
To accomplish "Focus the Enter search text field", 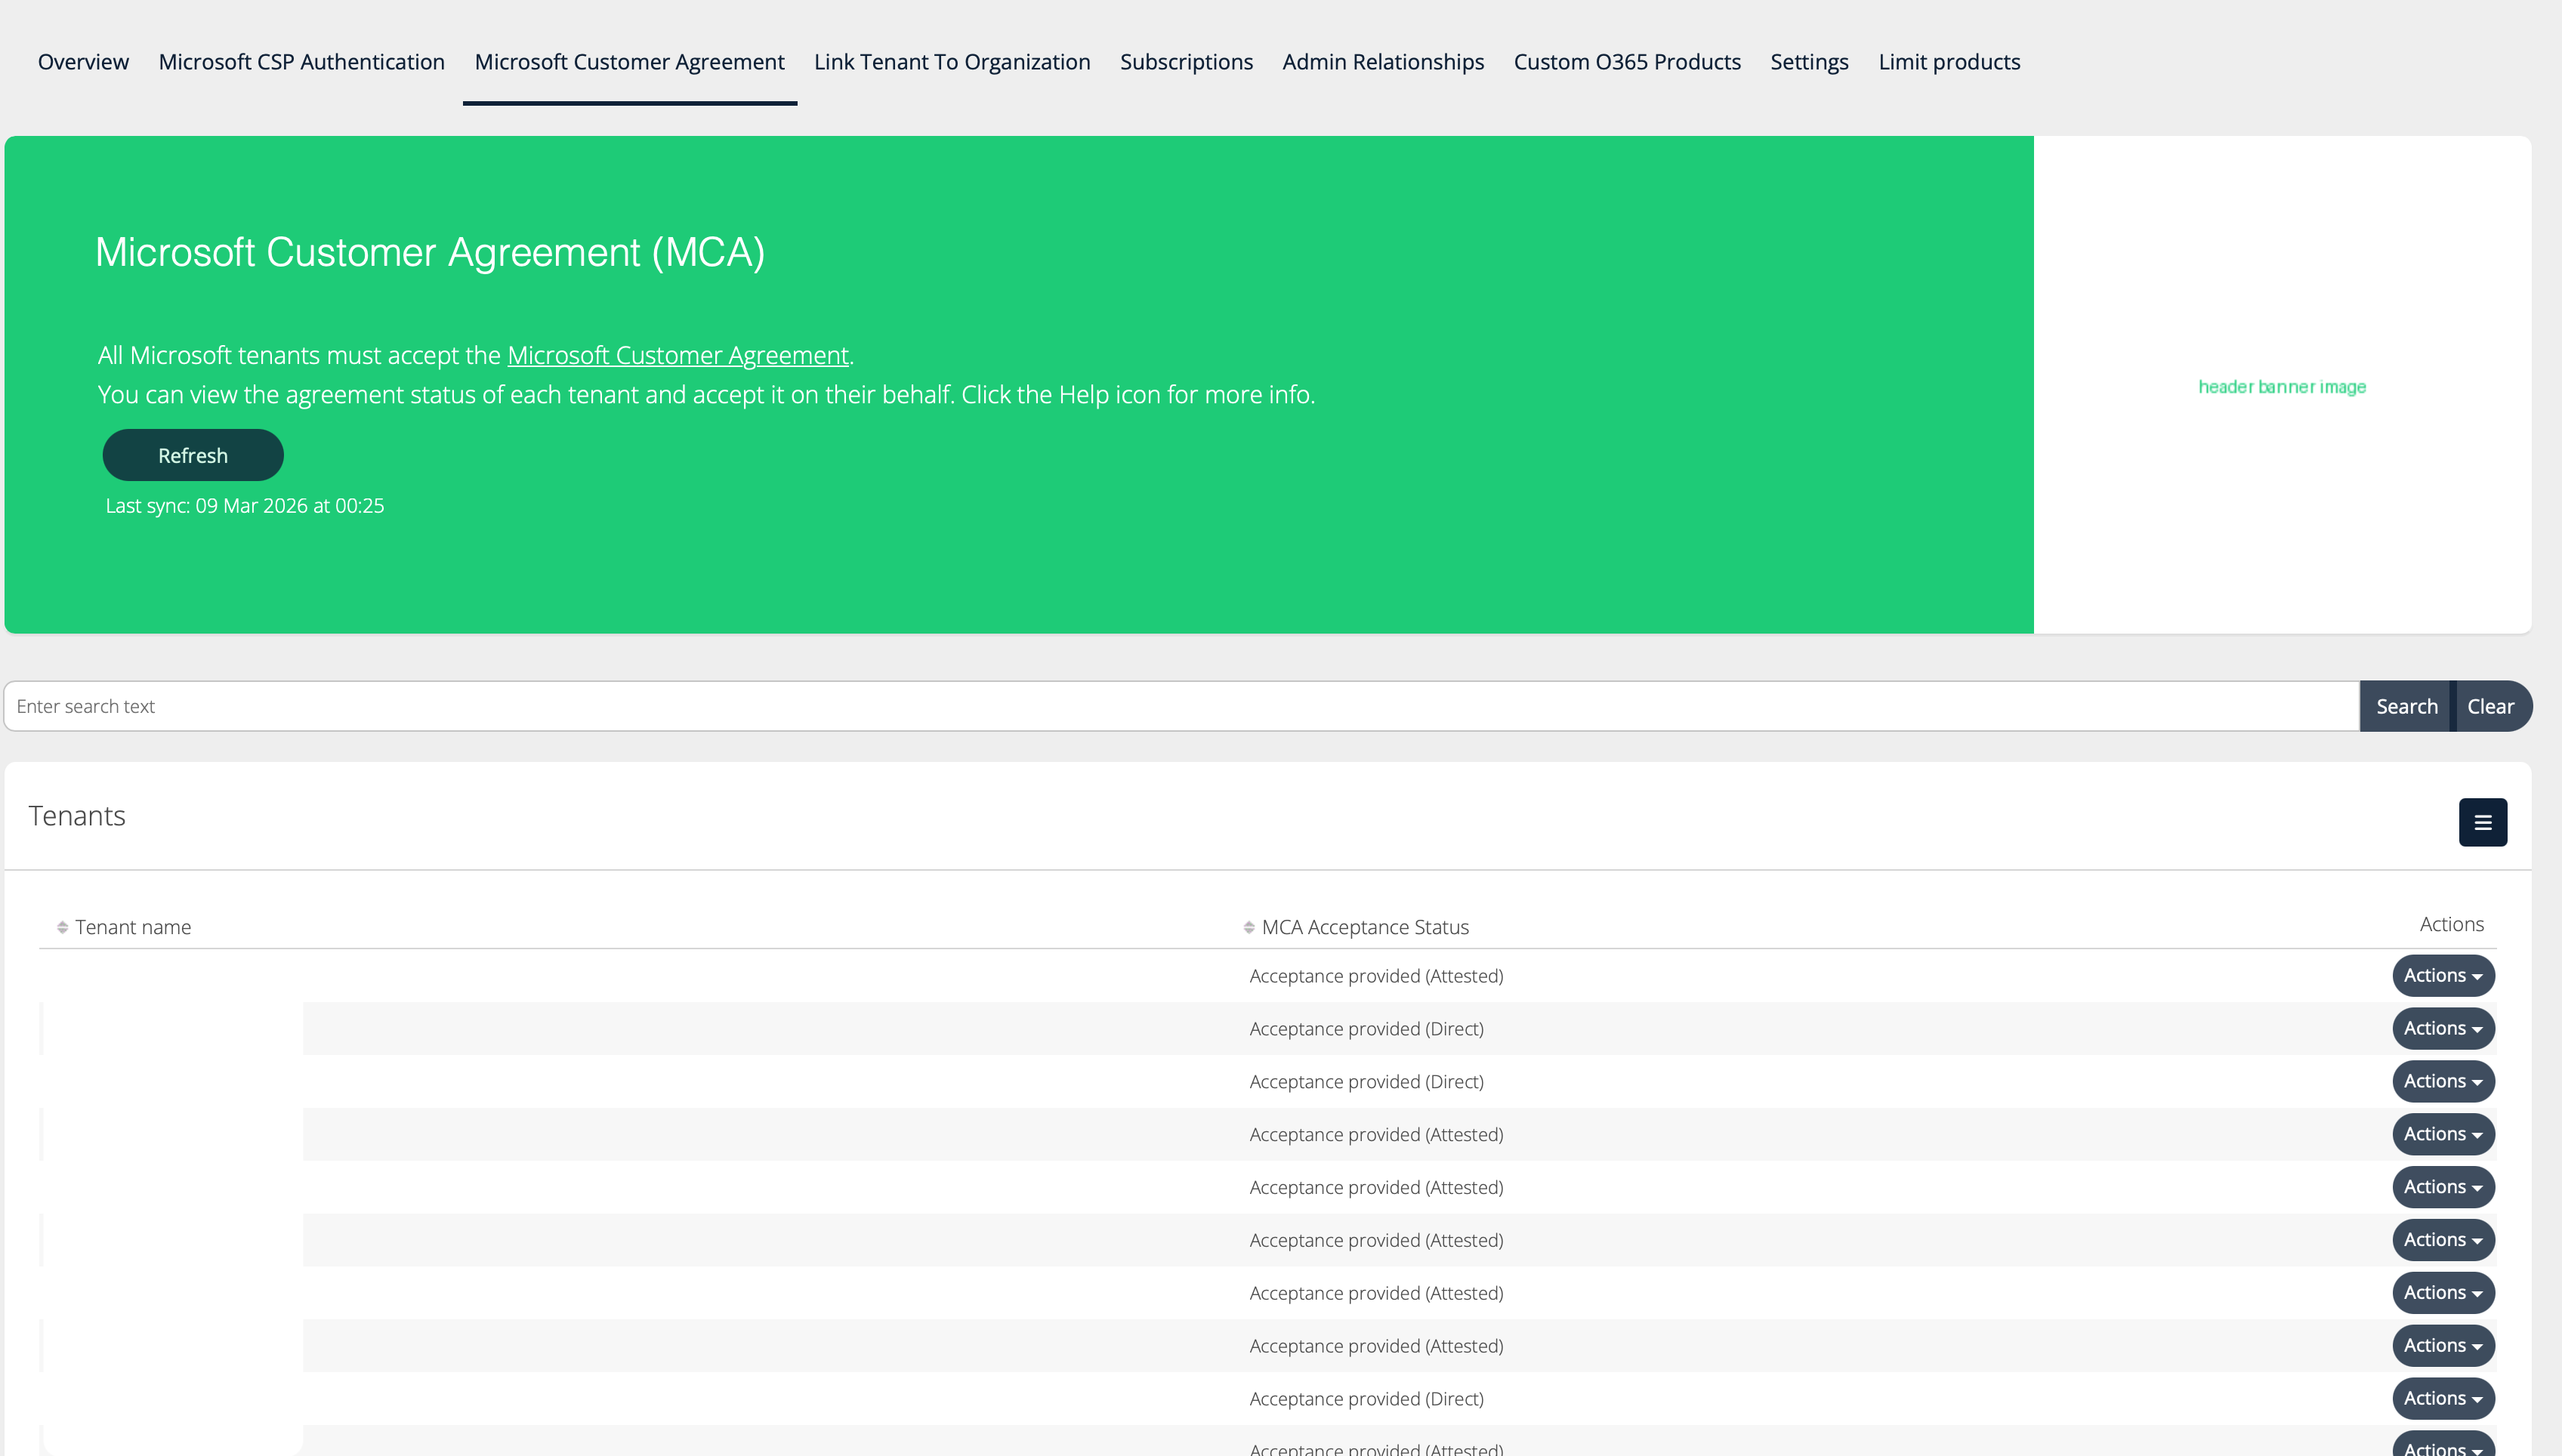I will [x=1182, y=706].
